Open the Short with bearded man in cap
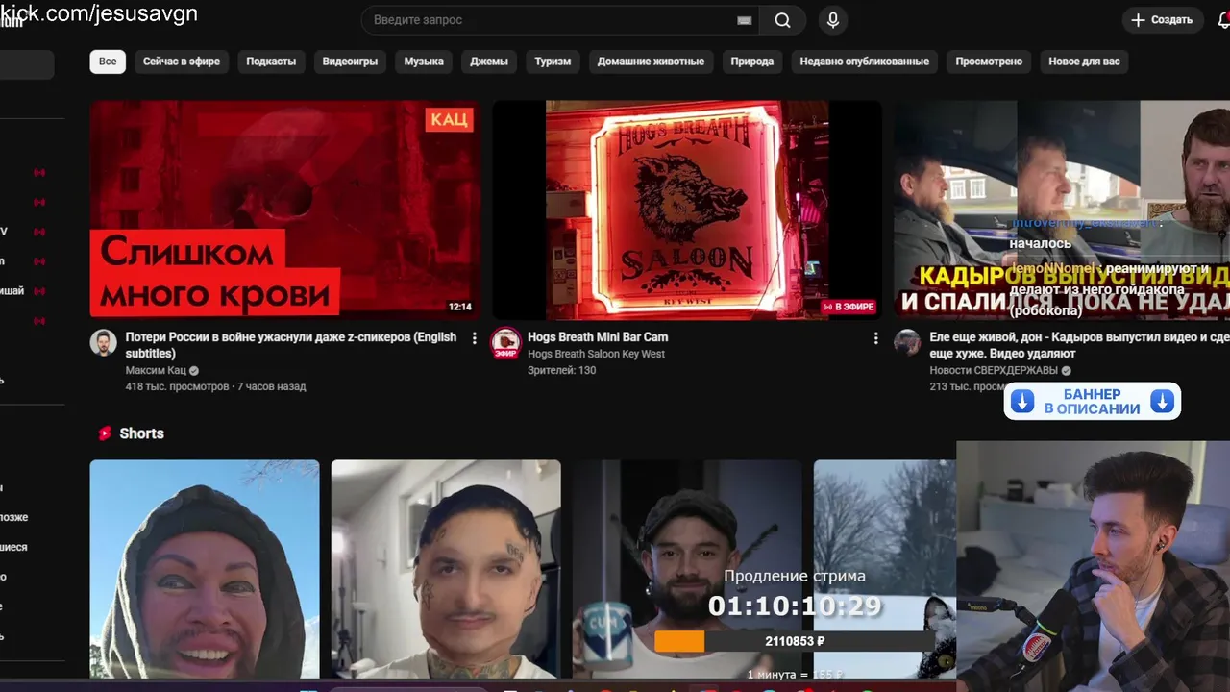The height and width of the screenshot is (692, 1230). tap(687, 569)
